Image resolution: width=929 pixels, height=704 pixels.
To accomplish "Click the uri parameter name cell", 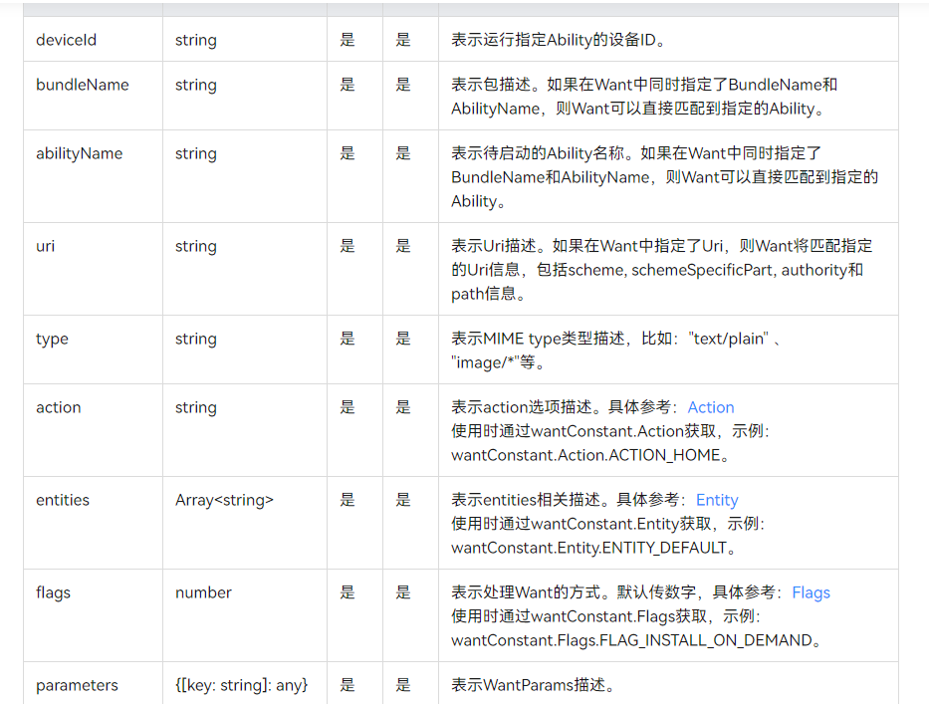I will tap(93, 269).
